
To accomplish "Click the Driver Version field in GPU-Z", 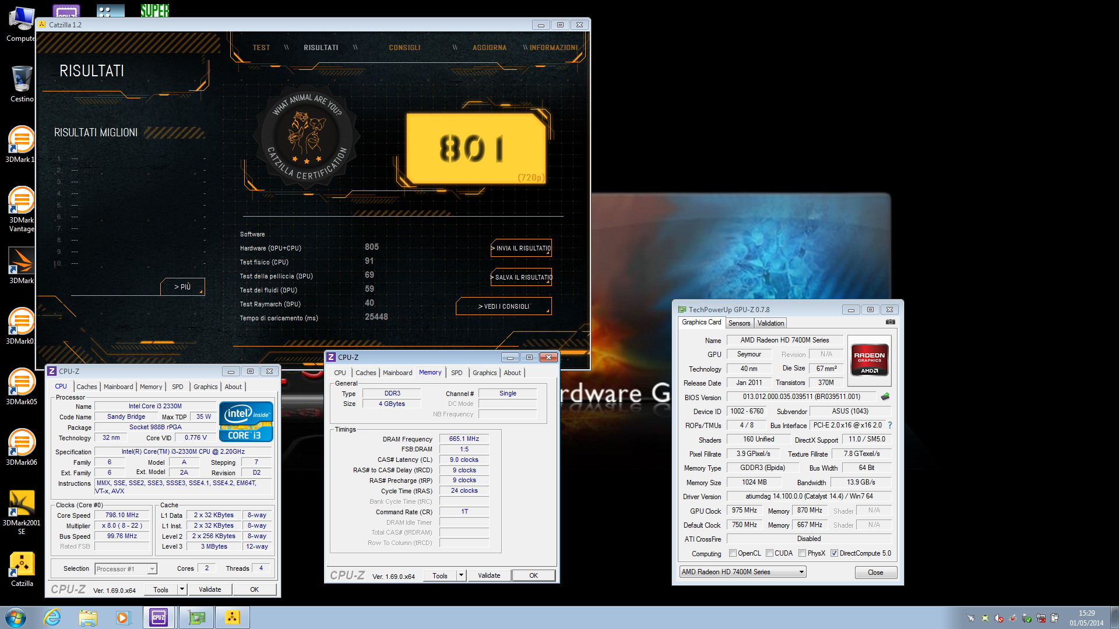I will (809, 496).
